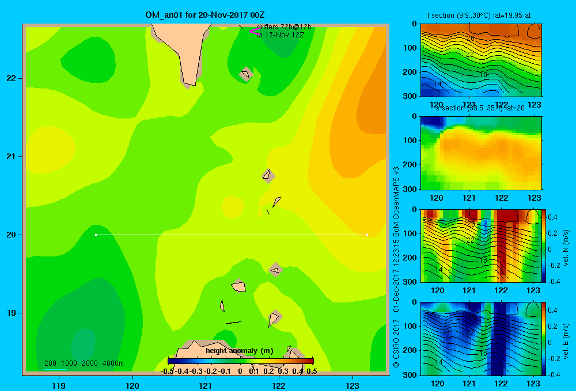Viewport: 576px width, 391px height.
Task: Click the 0.5 value on height anomaly colorbar
Action: 312,371
